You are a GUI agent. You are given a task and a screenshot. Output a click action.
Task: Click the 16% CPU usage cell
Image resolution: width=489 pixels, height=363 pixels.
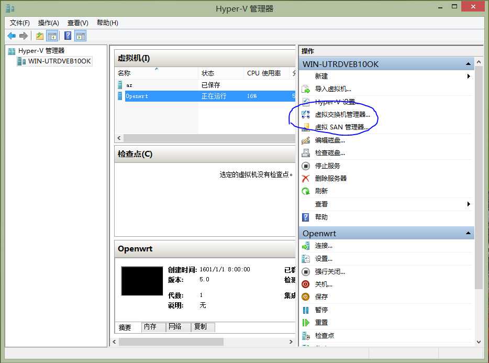coord(252,96)
